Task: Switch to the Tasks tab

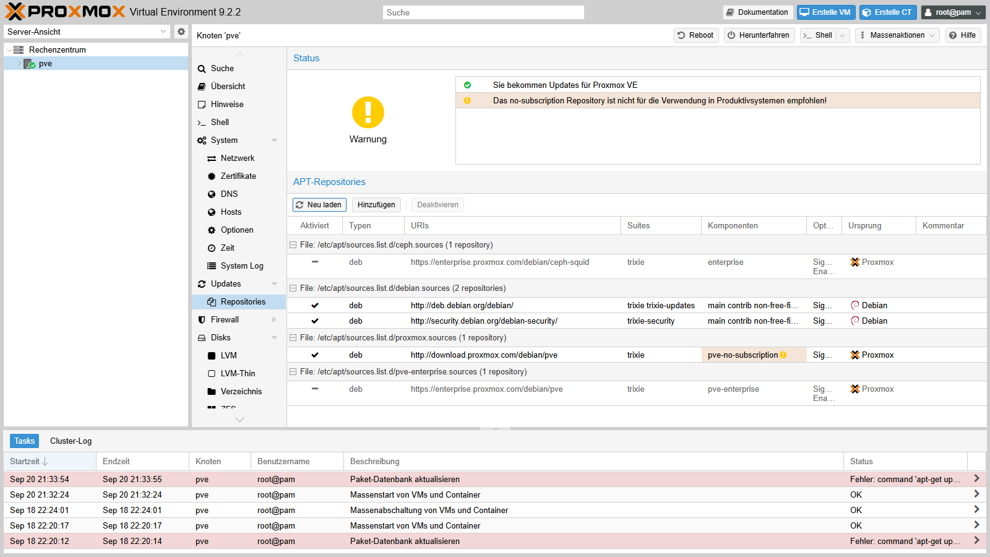Action: (24, 441)
